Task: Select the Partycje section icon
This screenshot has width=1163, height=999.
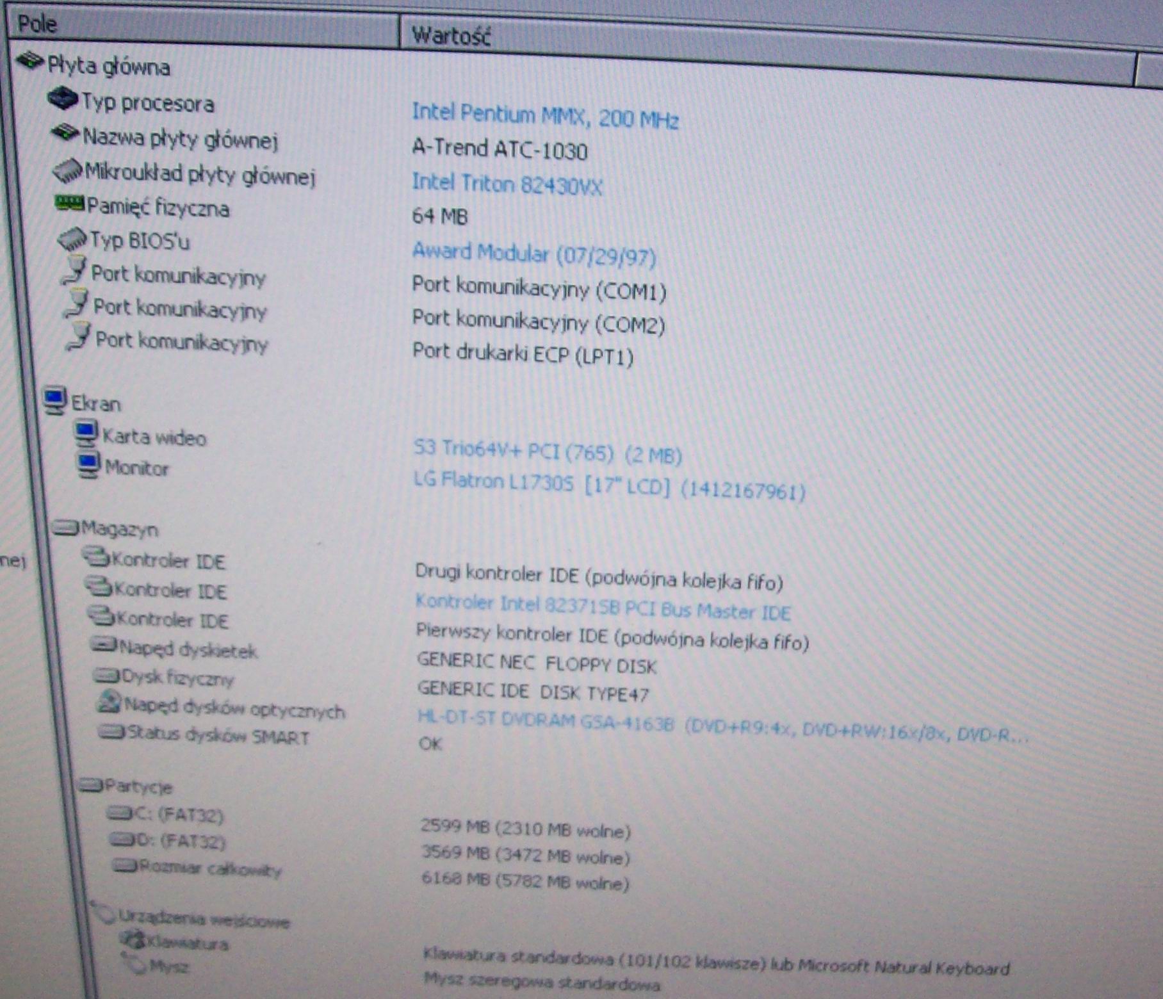Action: click(x=92, y=785)
